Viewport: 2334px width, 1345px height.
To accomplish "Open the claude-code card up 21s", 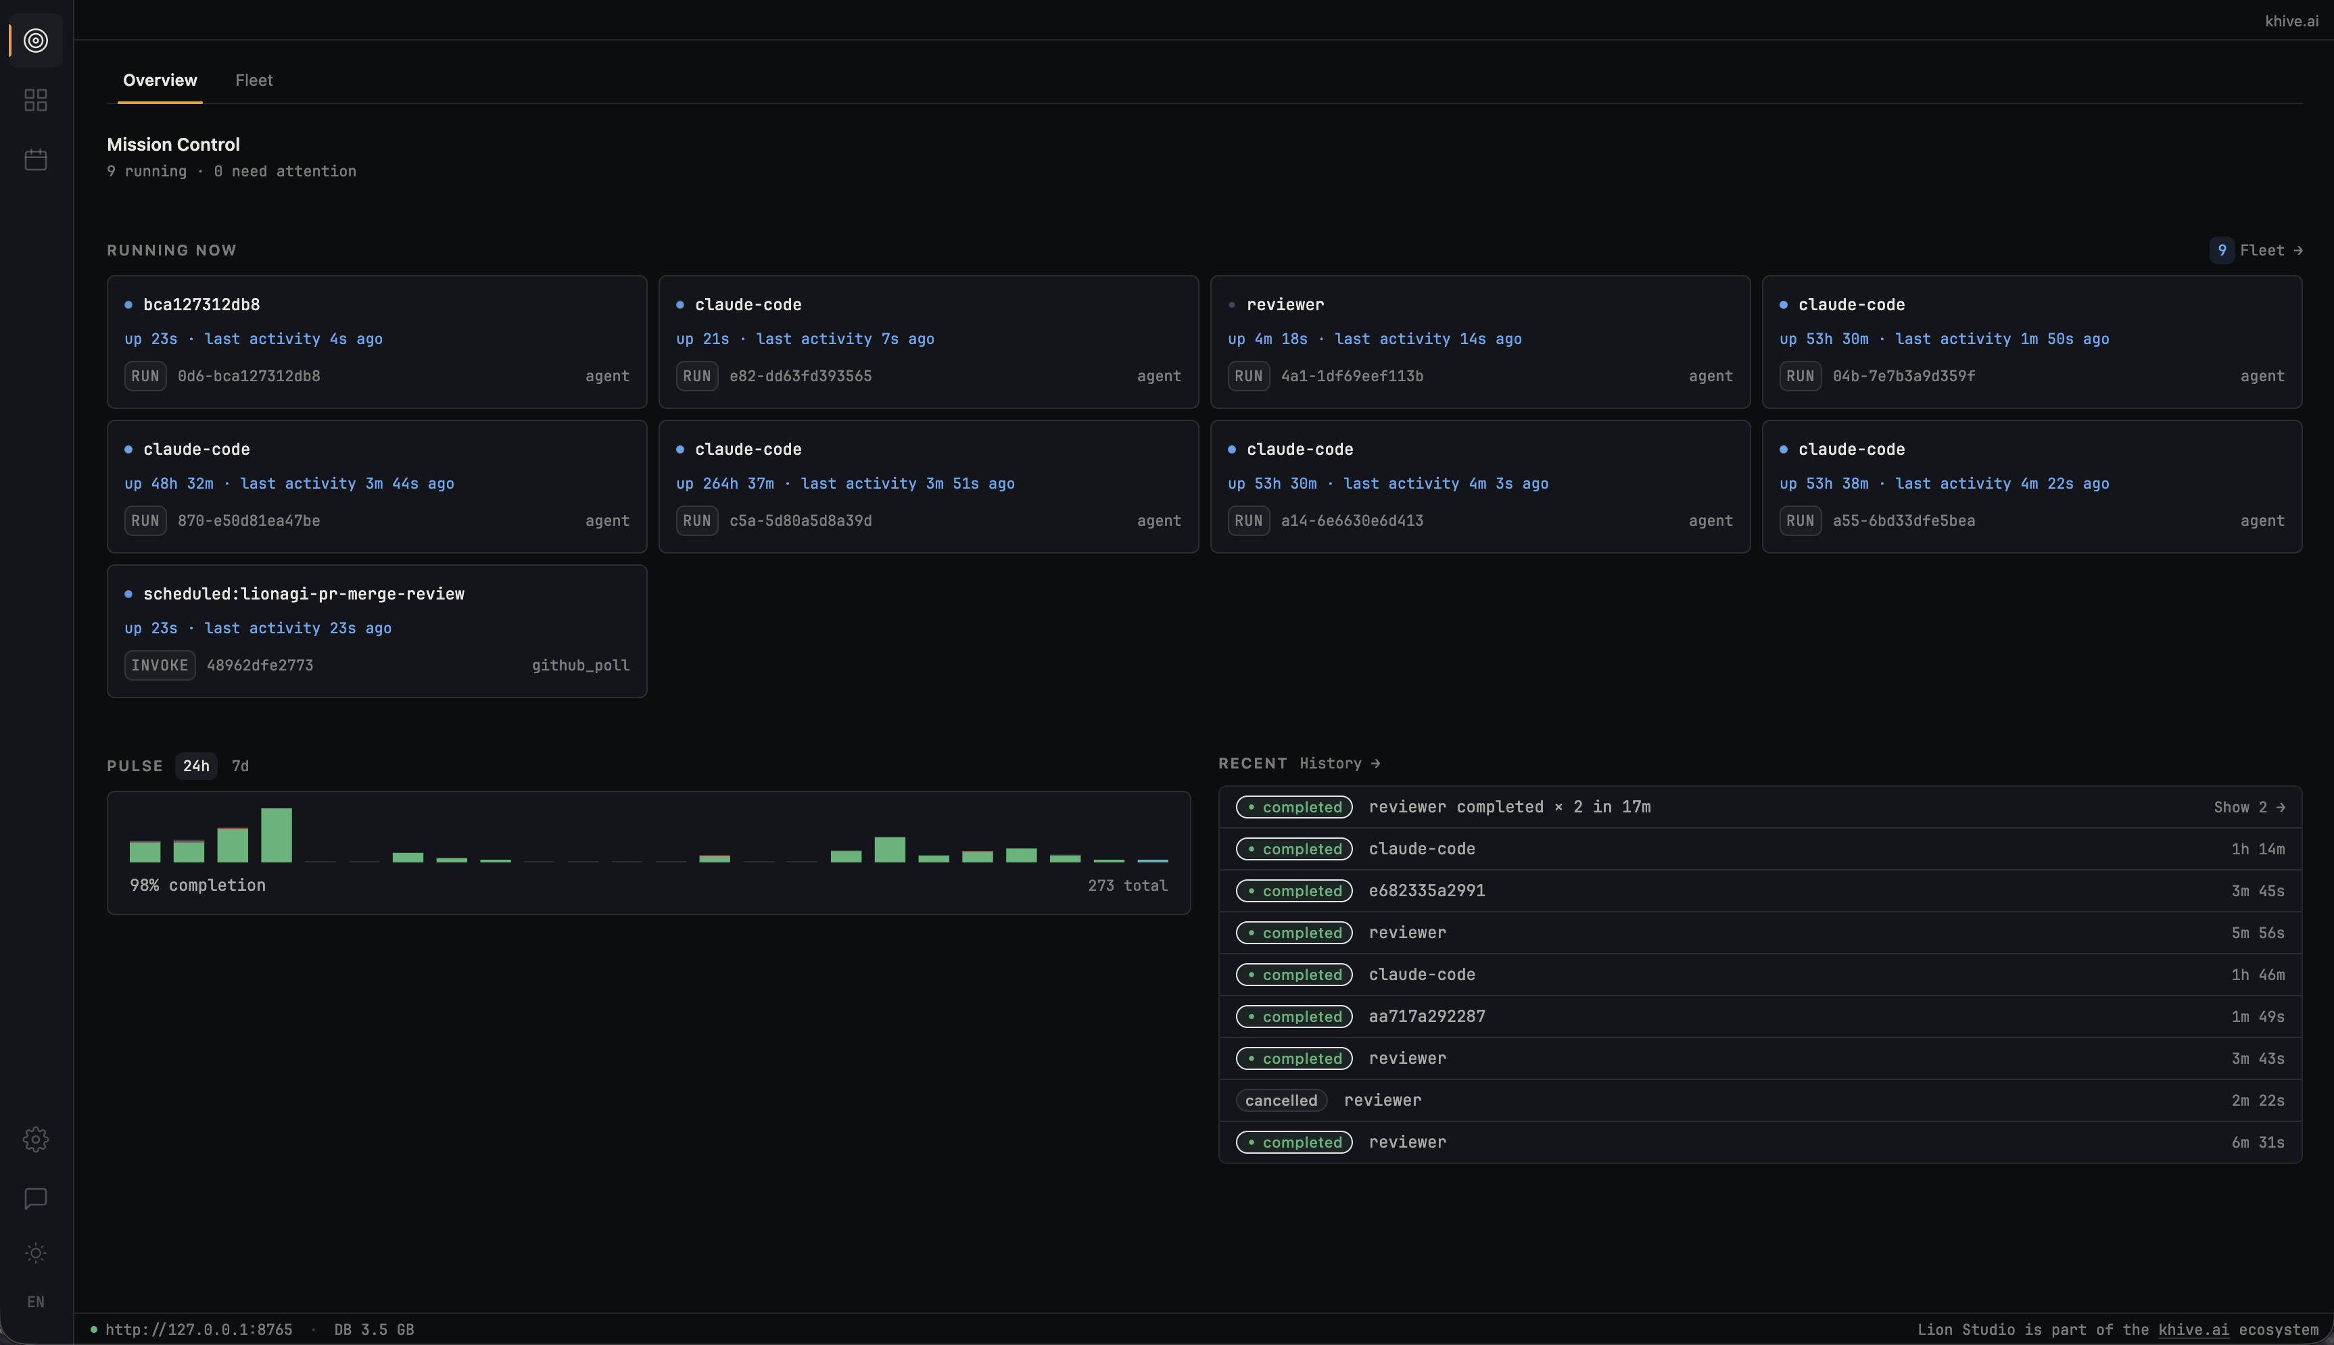I will tap(928, 342).
